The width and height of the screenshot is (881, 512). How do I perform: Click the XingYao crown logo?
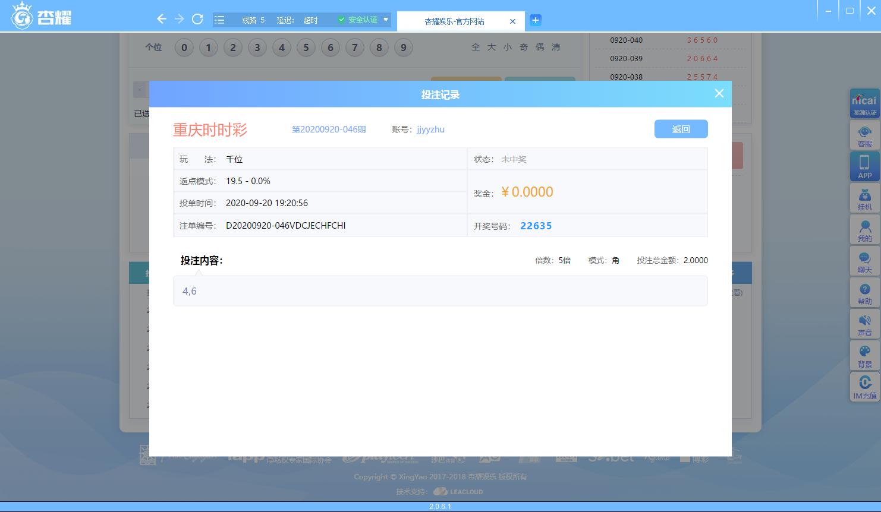point(23,16)
